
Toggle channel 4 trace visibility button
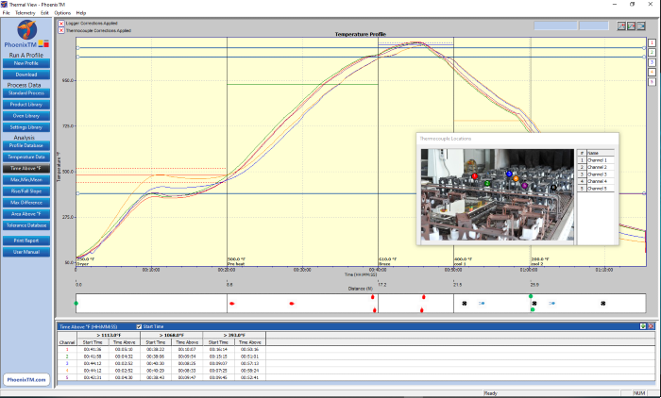point(652,72)
